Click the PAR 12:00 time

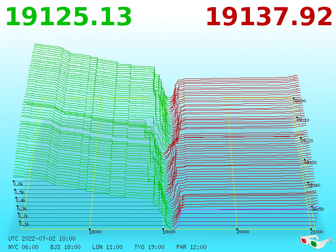pyautogui.click(x=192, y=247)
